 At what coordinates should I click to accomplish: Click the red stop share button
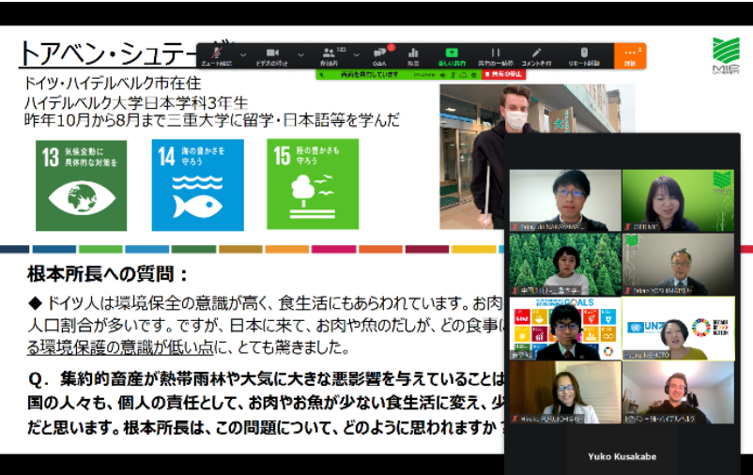pyautogui.click(x=504, y=74)
